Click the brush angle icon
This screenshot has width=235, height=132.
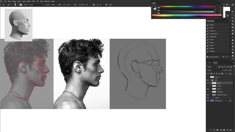tap(98, 5)
